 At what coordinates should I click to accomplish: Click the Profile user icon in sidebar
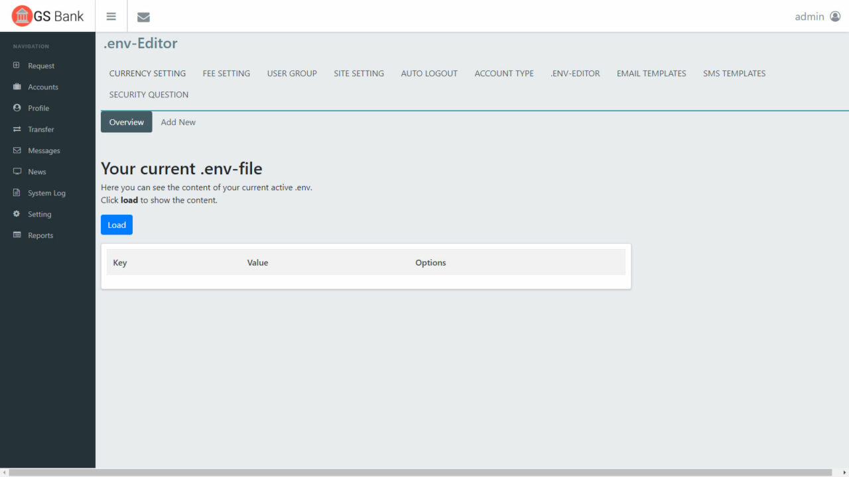(x=17, y=108)
